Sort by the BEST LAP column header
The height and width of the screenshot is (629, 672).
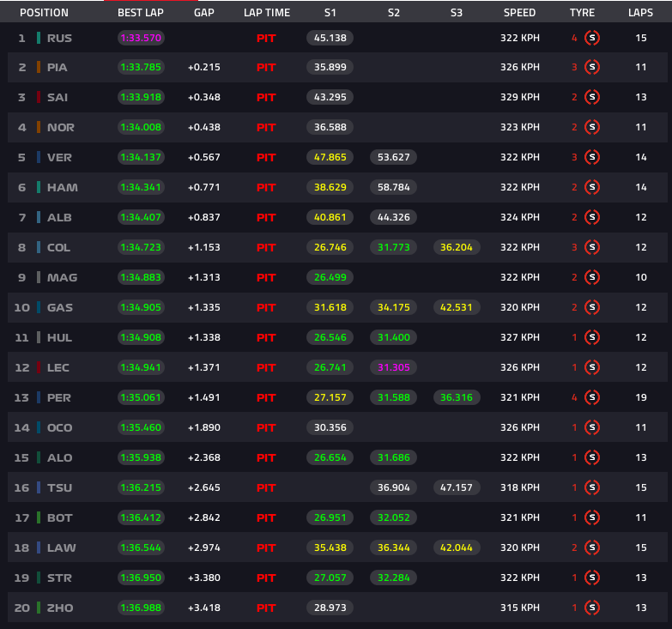pyautogui.click(x=141, y=13)
